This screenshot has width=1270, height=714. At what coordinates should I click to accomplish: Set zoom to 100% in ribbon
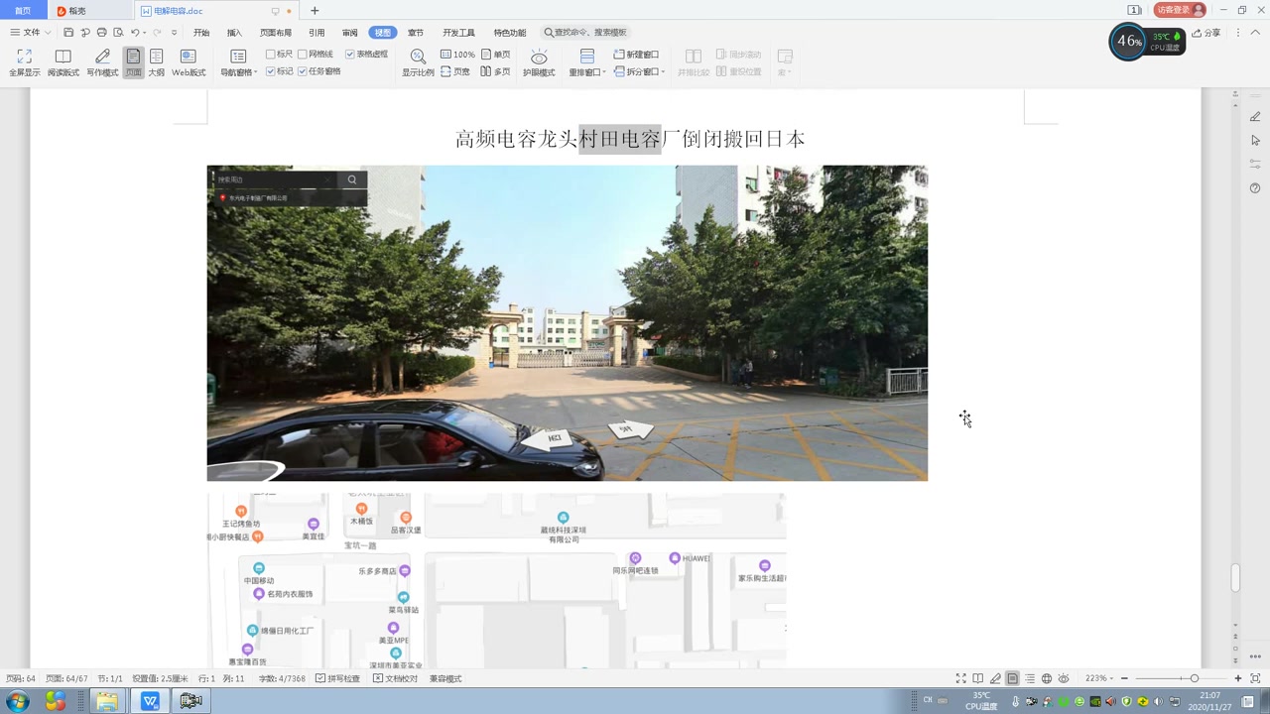click(x=457, y=55)
